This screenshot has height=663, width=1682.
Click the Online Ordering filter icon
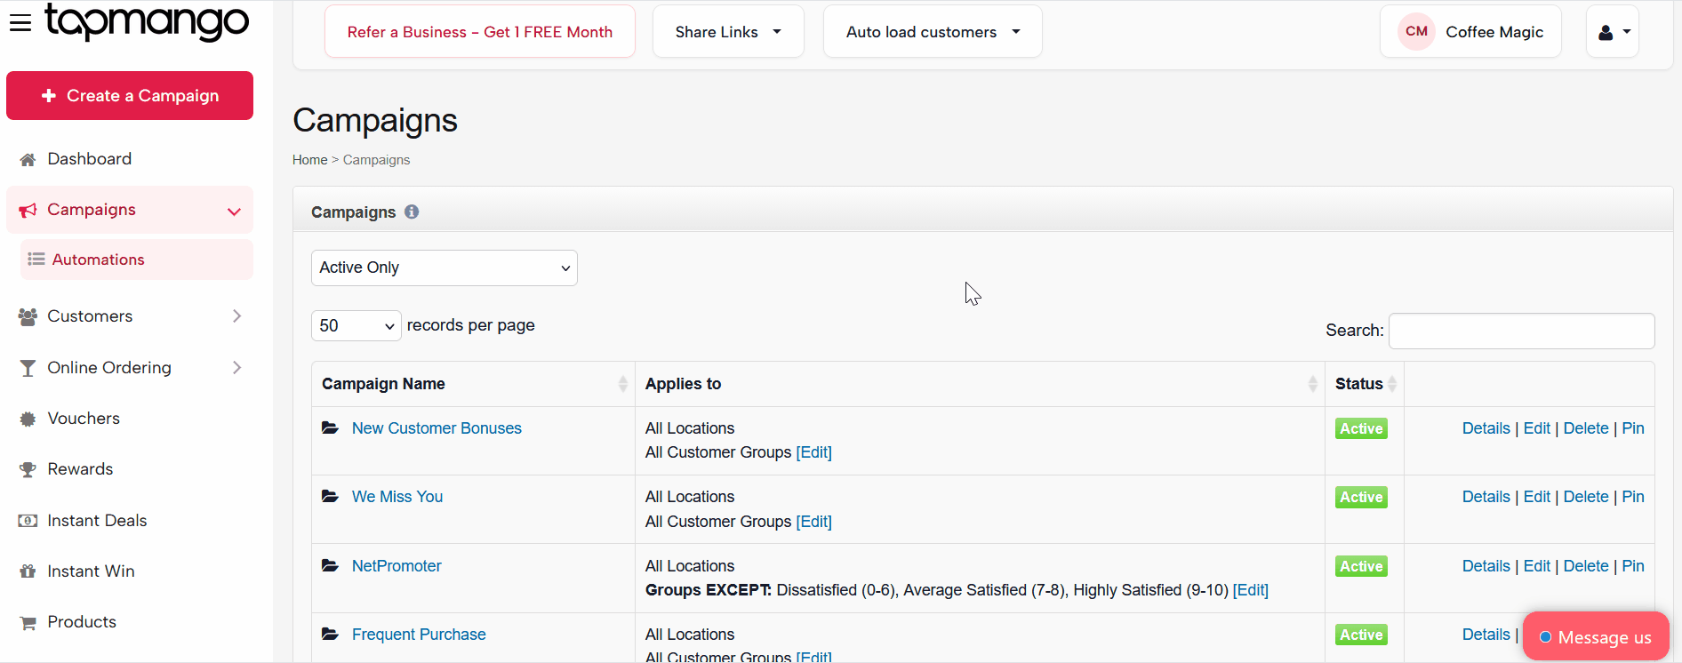click(28, 368)
